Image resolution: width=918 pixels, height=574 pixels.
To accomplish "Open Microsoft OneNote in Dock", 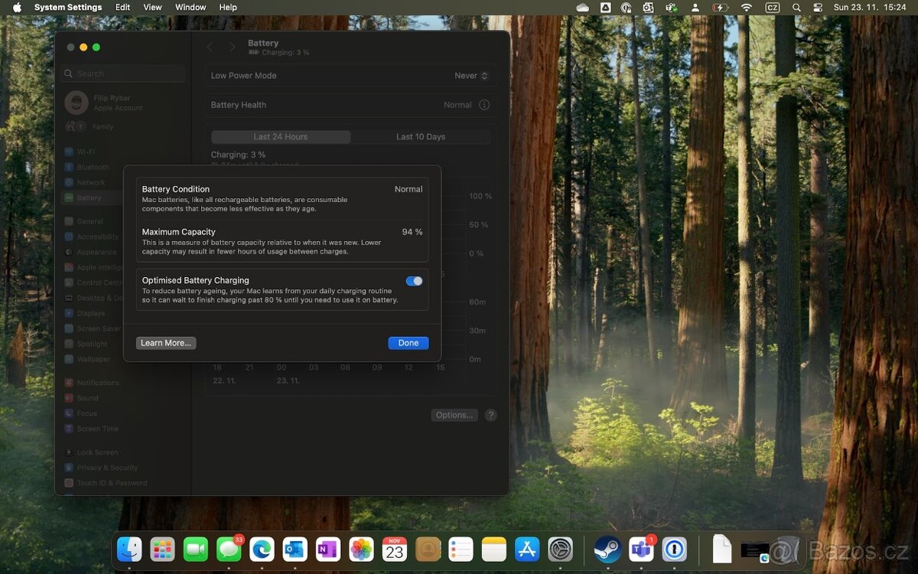I will pyautogui.click(x=327, y=549).
